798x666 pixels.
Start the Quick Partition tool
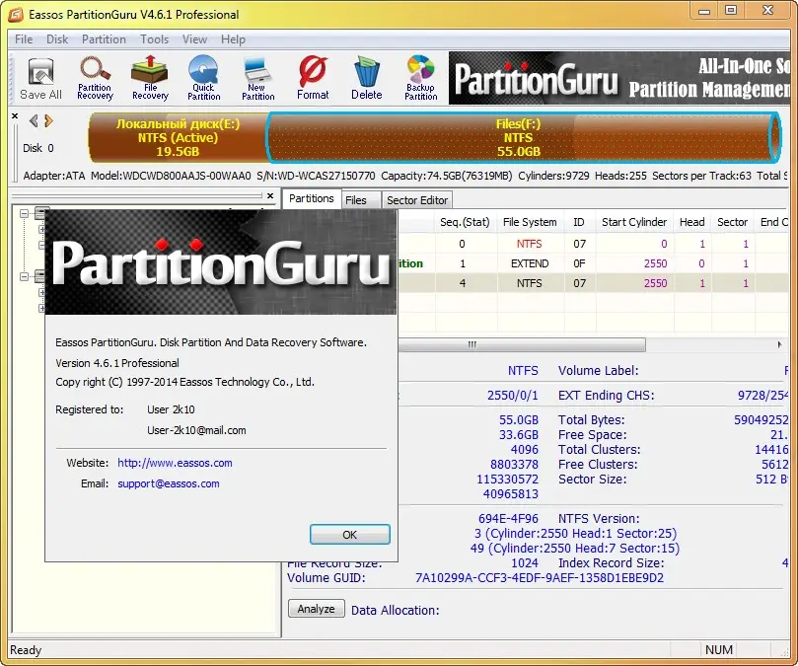click(x=203, y=78)
